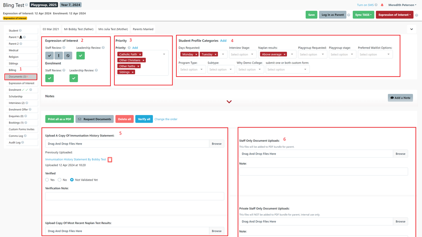The width and height of the screenshot is (422, 237).
Task: Click the exclamation Staff Review status icon
Action: [x=58, y=55]
